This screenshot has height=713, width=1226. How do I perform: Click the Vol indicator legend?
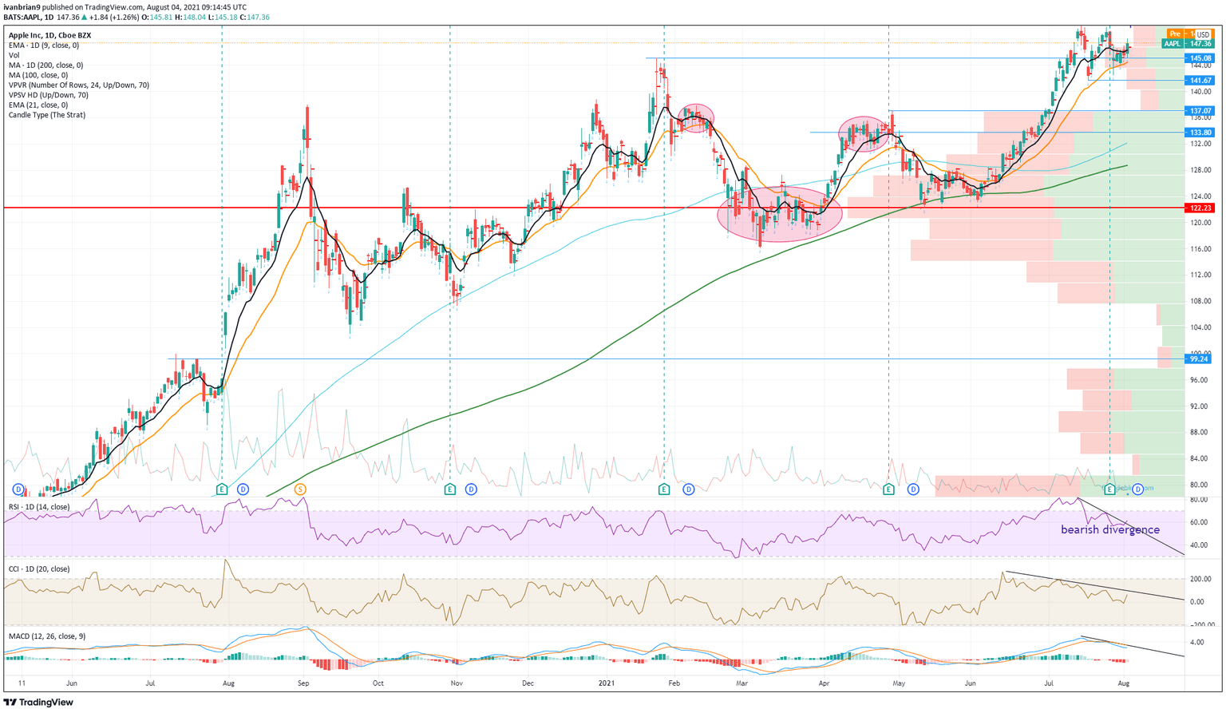click(x=14, y=55)
